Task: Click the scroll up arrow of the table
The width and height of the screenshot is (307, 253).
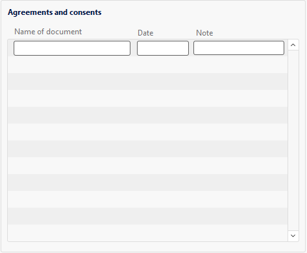Action: 293,45
